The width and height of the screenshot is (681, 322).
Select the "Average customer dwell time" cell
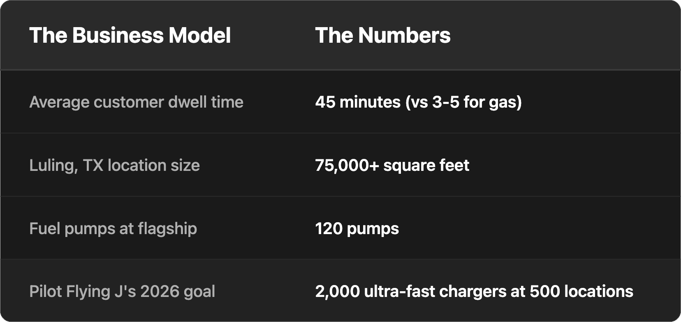136,102
